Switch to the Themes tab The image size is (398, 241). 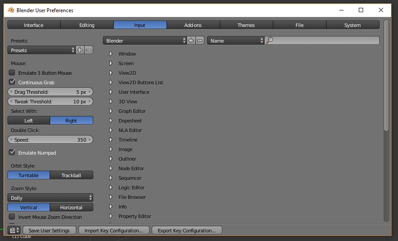click(246, 25)
